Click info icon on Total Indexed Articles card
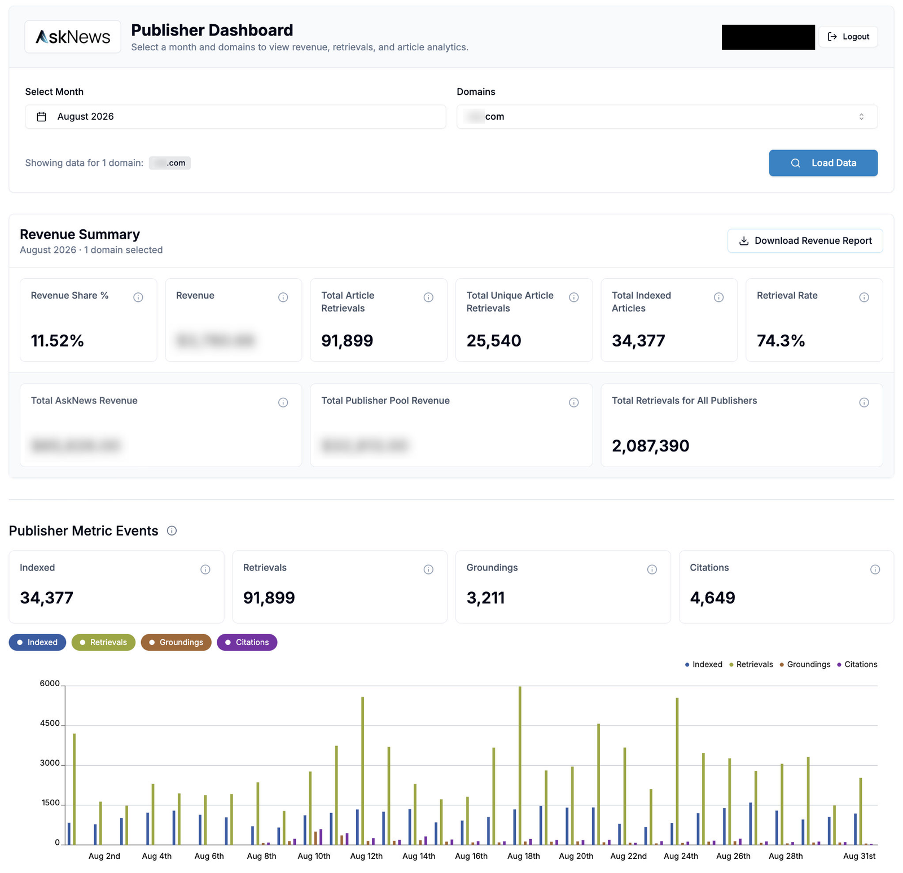The image size is (903, 873). pyautogui.click(x=719, y=297)
